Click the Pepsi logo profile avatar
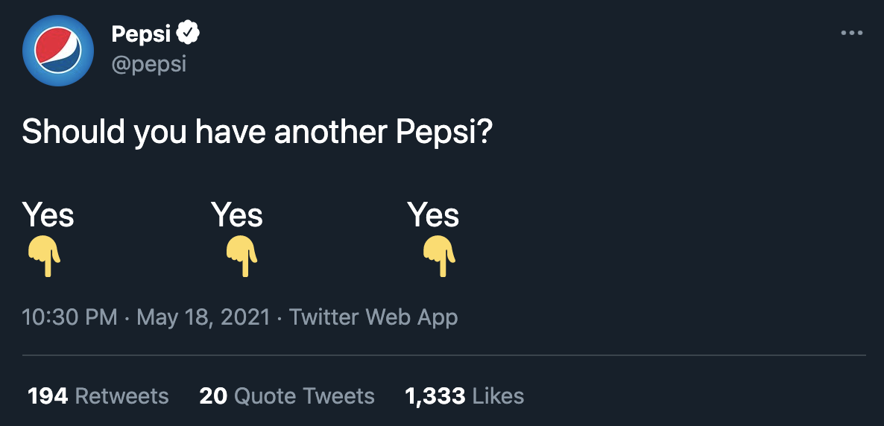 [57, 49]
